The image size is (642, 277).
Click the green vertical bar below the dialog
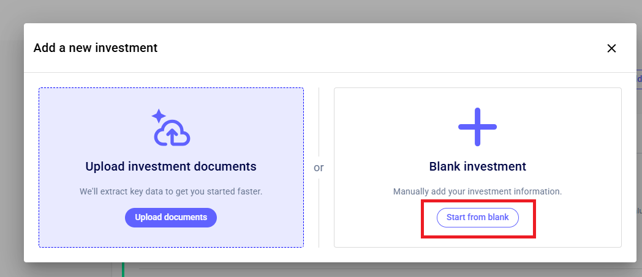(123, 270)
